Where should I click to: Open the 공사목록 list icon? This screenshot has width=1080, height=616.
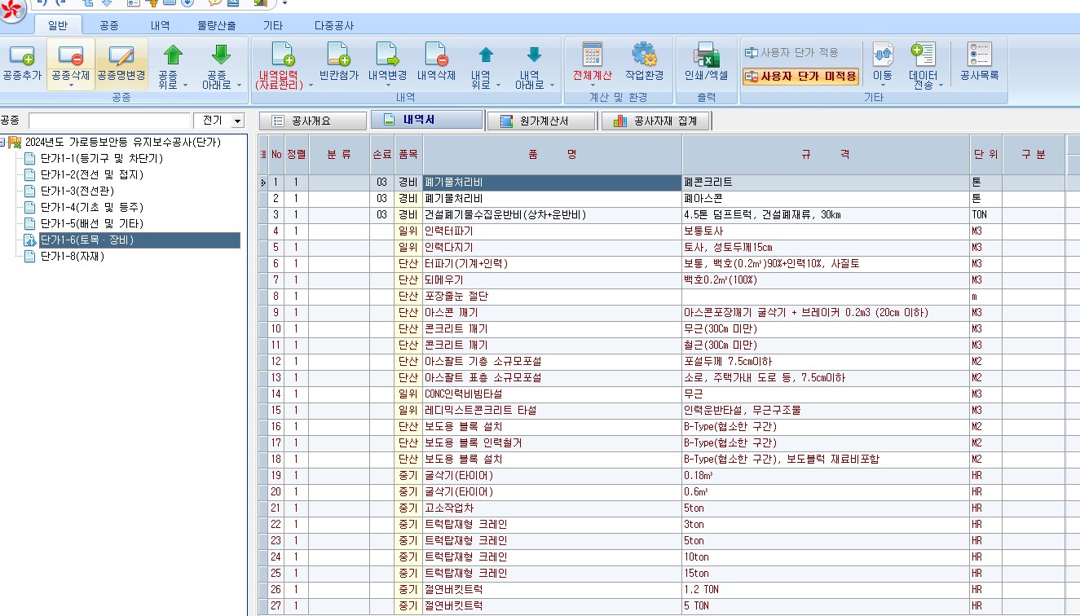point(979,55)
